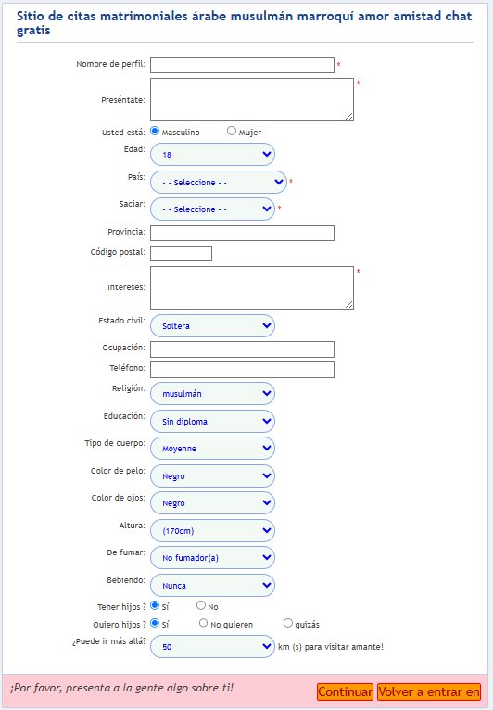The height and width of the screenshot is (710, 493).
Task: Open the distance 50 km dropdown
Action: (212, 647)
